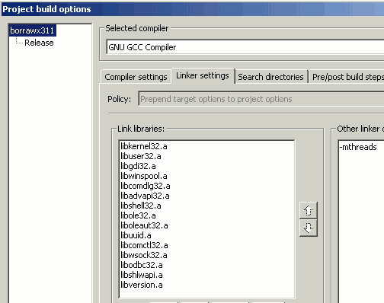Select libkernel32.a in link libraries
Viewport: 384px width, 303px height.
tap(144, 146)
